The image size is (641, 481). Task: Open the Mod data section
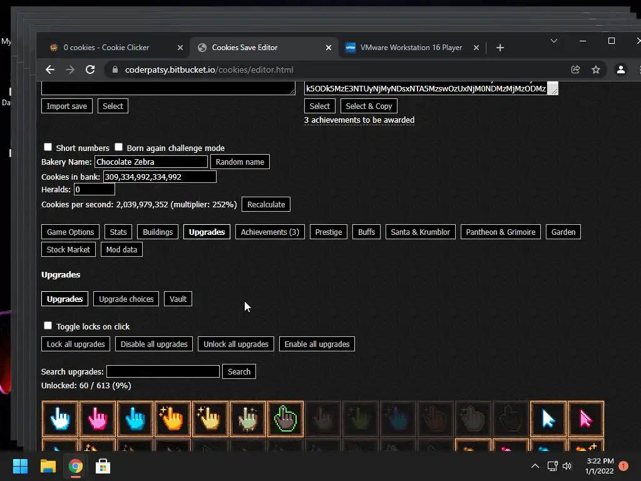click(x=121, y=249)
